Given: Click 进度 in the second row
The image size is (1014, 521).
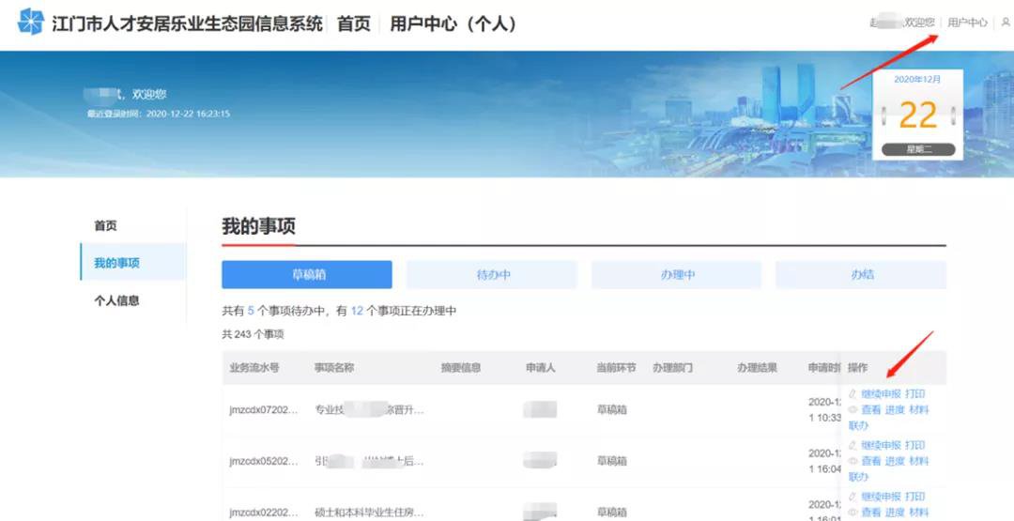Looking at the screenshot, I should (895, 462).
